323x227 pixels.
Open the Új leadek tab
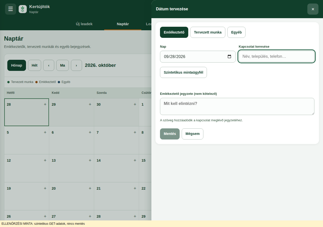[x=84, y=24]
